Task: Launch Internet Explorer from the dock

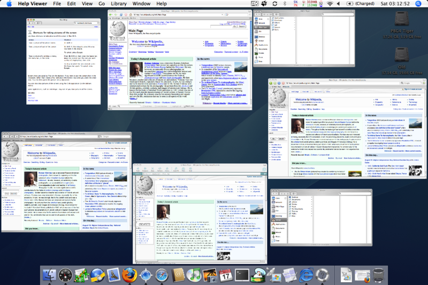Action: click(306, 275)
